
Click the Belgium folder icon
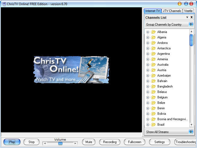pyautogui.click(x=153, y=97)
